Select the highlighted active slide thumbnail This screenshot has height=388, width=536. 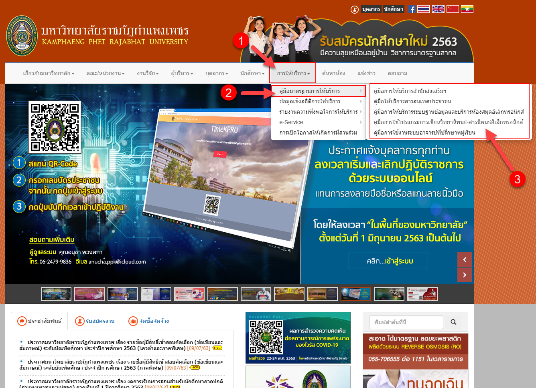point(356,294)
